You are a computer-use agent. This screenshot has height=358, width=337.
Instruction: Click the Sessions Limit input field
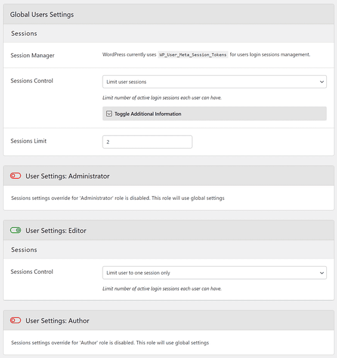click(147, 142)
